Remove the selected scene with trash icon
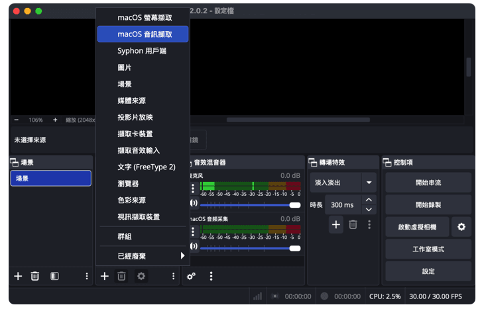 [35, 276]
